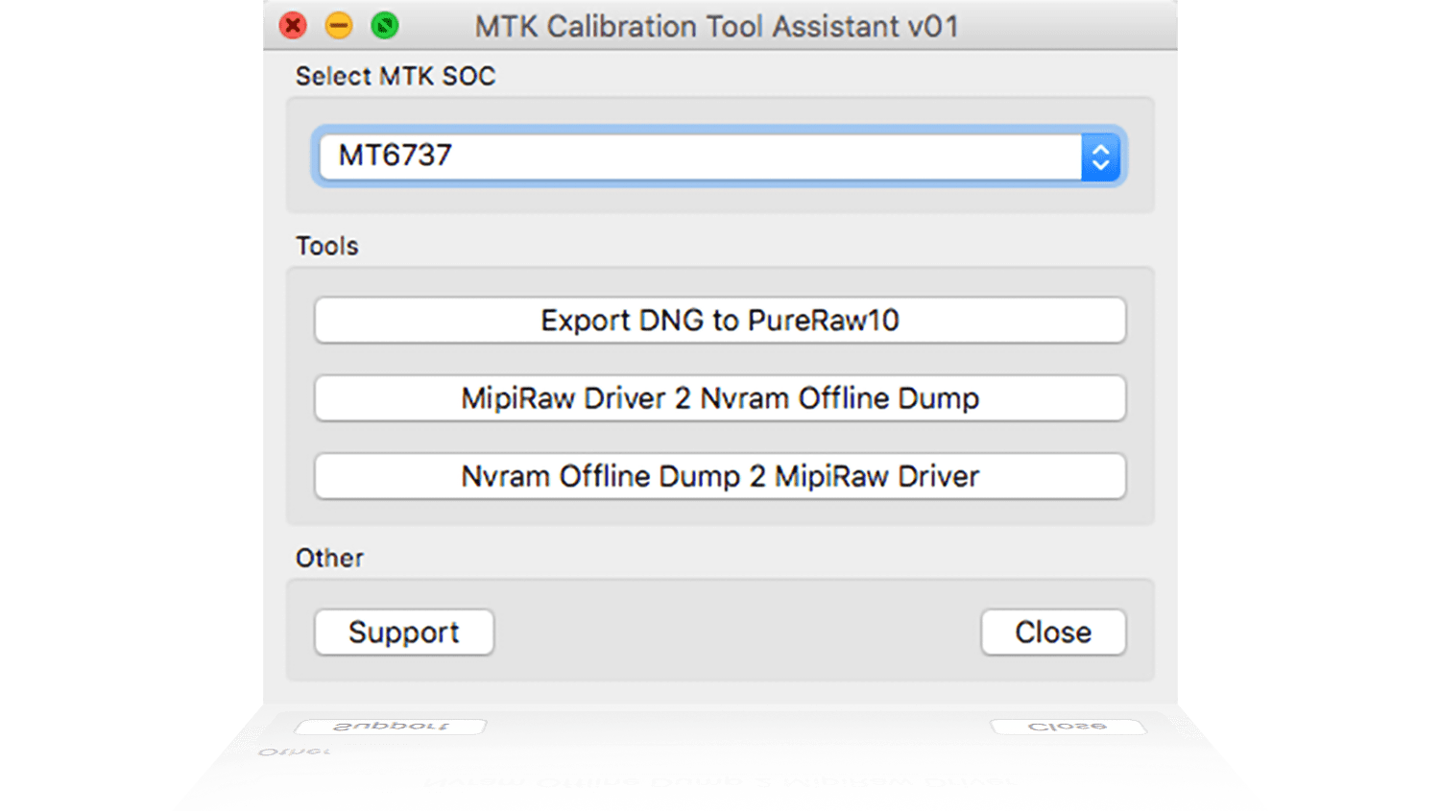Open the Support button
The image size is (1440, 811).
pos(404,632)
